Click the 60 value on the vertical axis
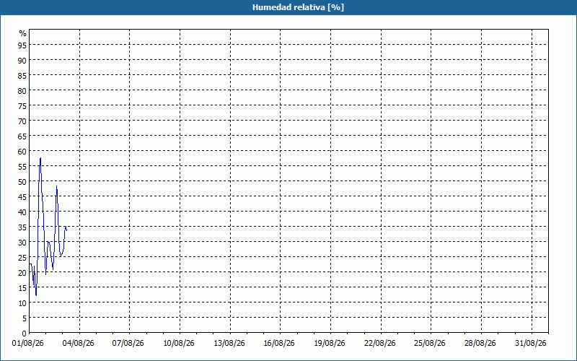This screenshot has width=577, height=361. click(x=22, y=152)
